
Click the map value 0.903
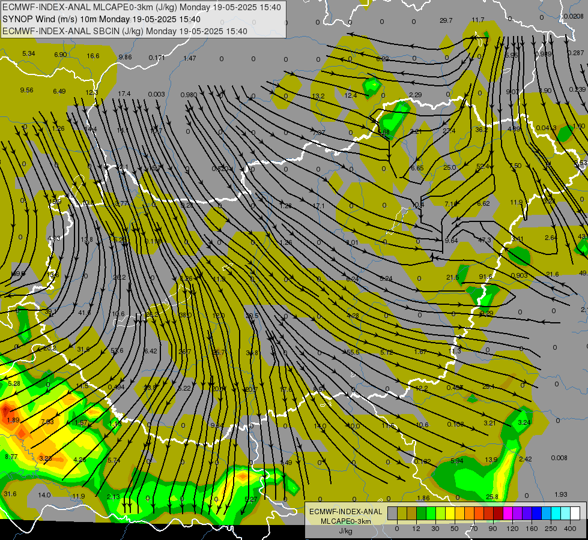520,275
